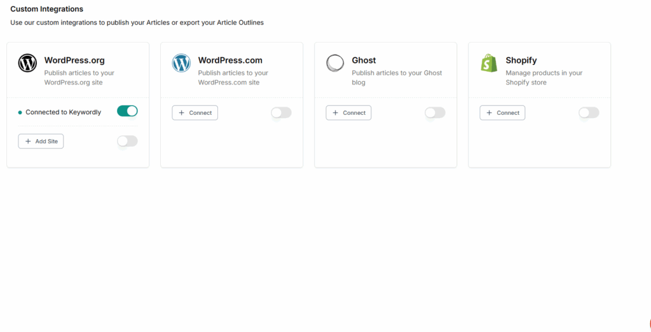The width and height of the screenshot is (651, 332).
Task: Select the WordPress.com card title
Action: click(x=230, y=60)
